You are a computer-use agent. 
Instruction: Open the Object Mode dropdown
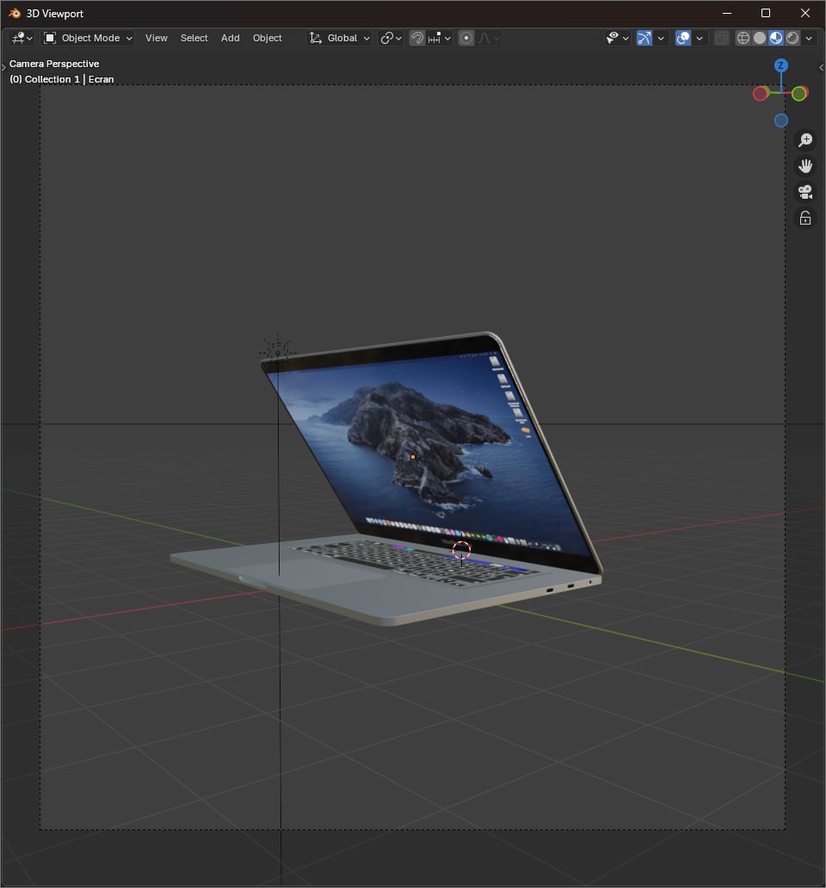(x=87, y=38)
